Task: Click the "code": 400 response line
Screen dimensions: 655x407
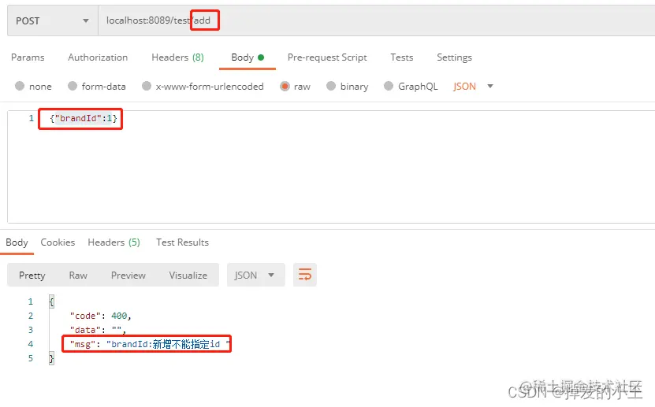Action: click(100, 316)
